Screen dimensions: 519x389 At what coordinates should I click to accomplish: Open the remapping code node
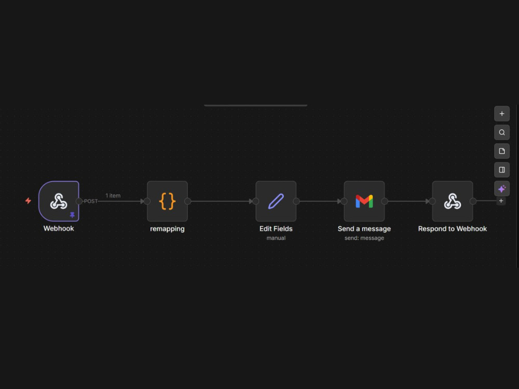tap(167, 201)
